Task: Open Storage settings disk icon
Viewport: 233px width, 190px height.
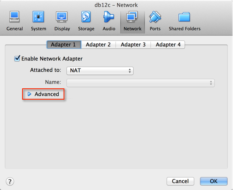Action: coord(86,17)
